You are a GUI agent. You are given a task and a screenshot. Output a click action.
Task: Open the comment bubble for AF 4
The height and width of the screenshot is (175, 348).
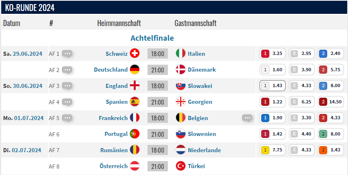pos(67,102)
